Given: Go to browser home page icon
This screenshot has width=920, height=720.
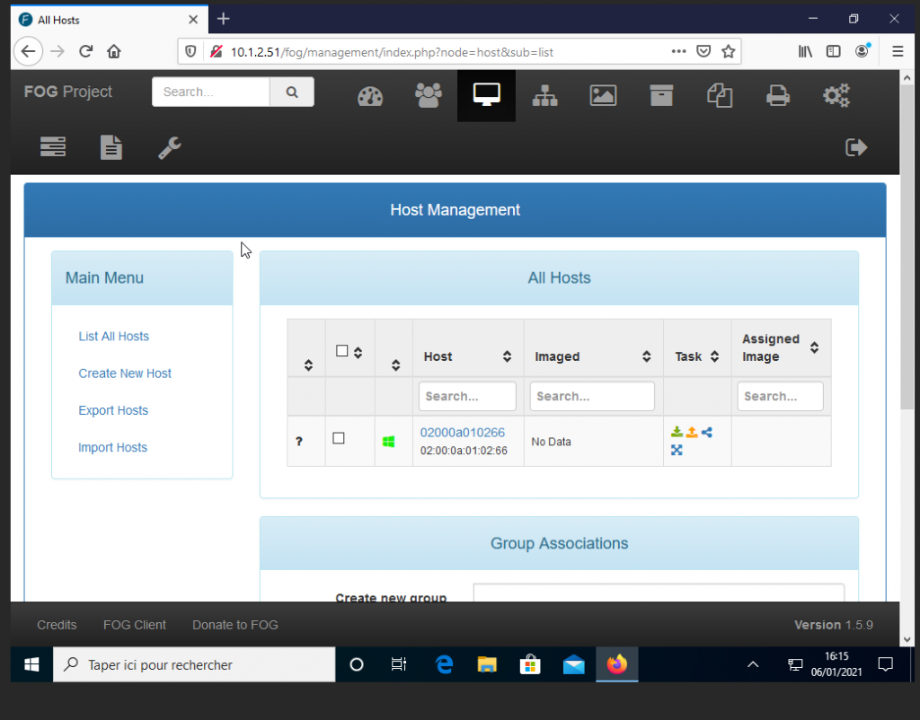Looking at the screenshot, I should (114, 51).
